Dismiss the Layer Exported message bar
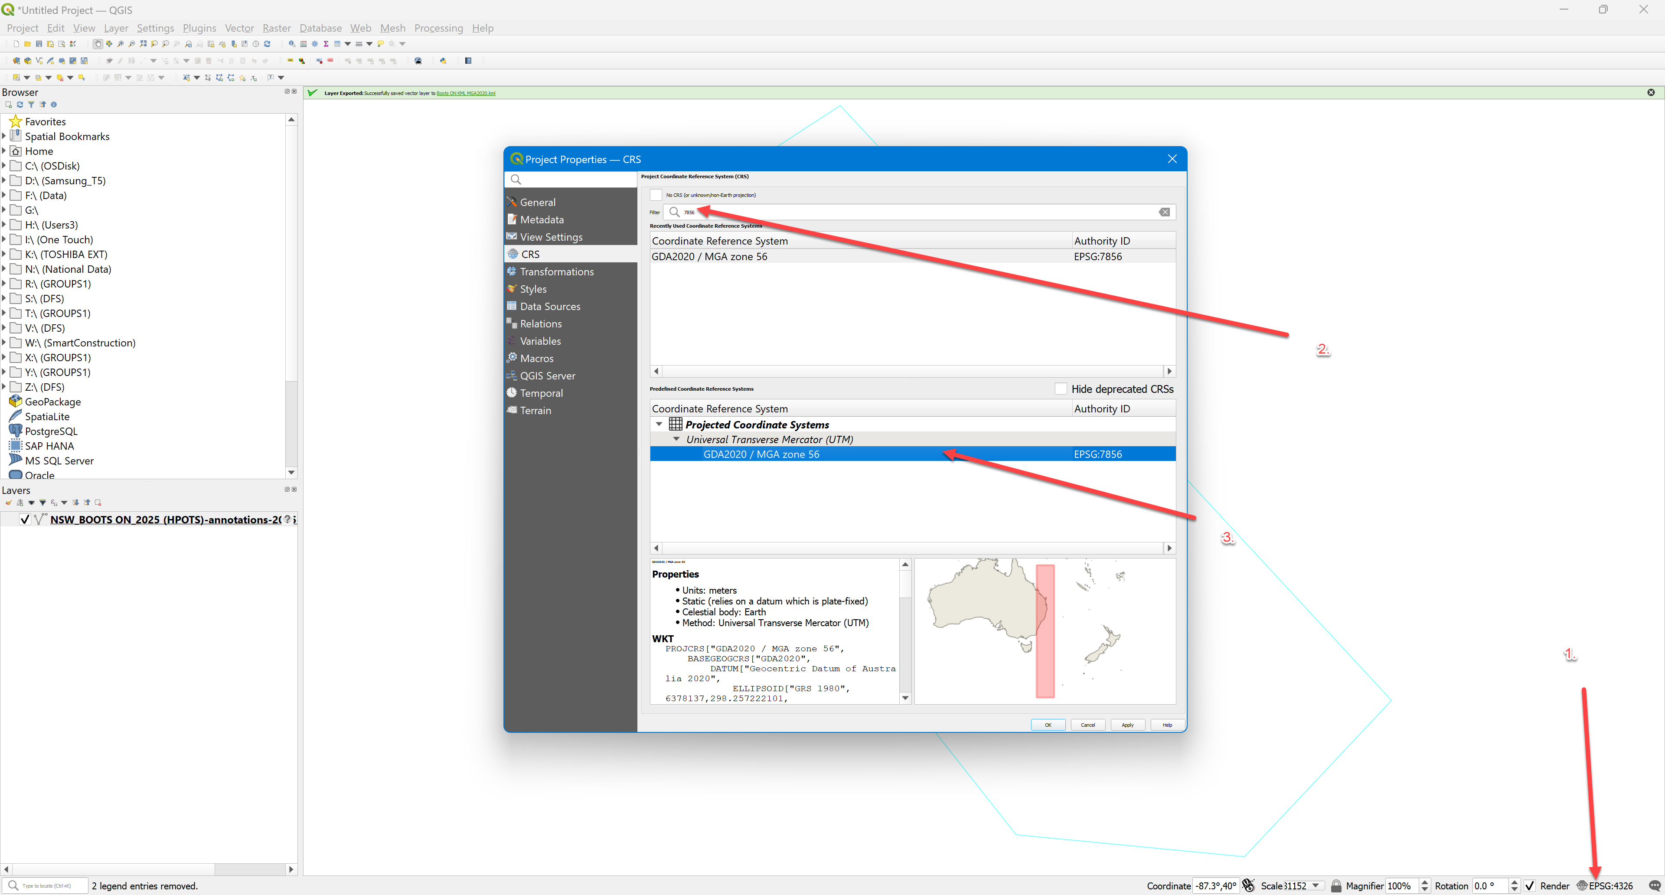The width and height of the screenshot is (1665, 895). [x=1651, y=92]
